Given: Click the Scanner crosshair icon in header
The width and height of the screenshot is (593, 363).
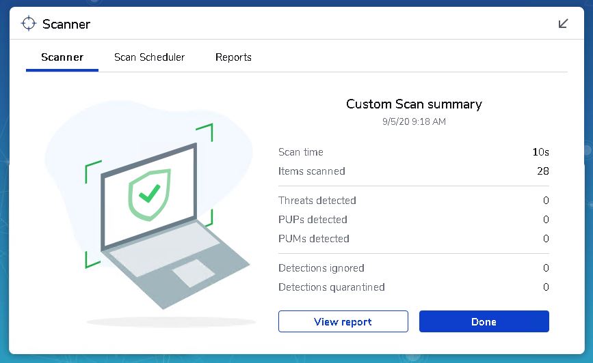Looking at the screenshot, I should click(28, 24).
